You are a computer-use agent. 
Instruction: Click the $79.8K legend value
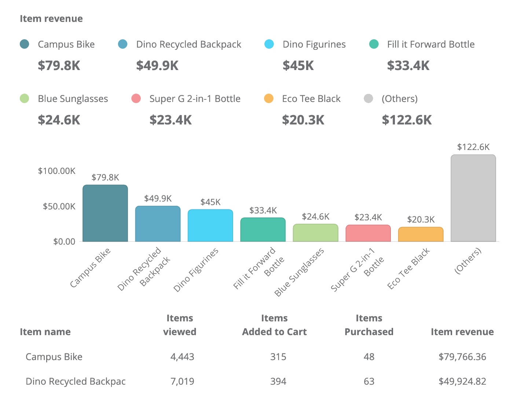(59, 66)
